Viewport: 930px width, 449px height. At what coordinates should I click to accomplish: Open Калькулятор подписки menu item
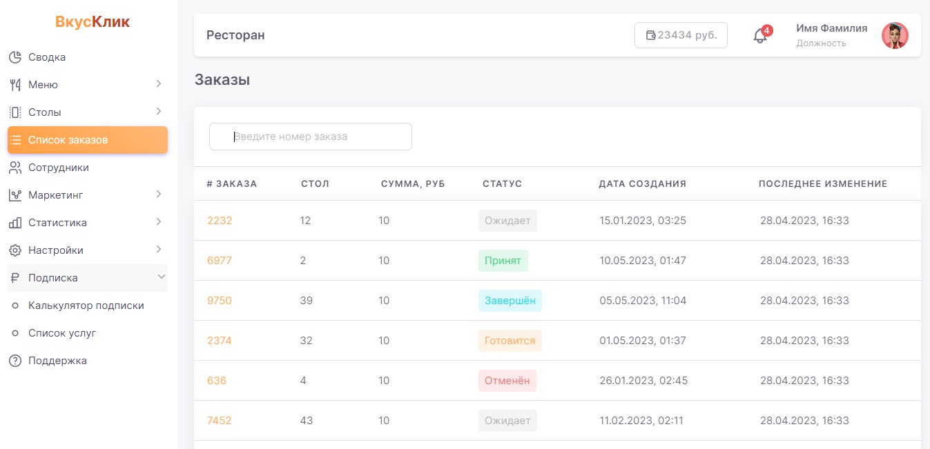click(86, 306)
